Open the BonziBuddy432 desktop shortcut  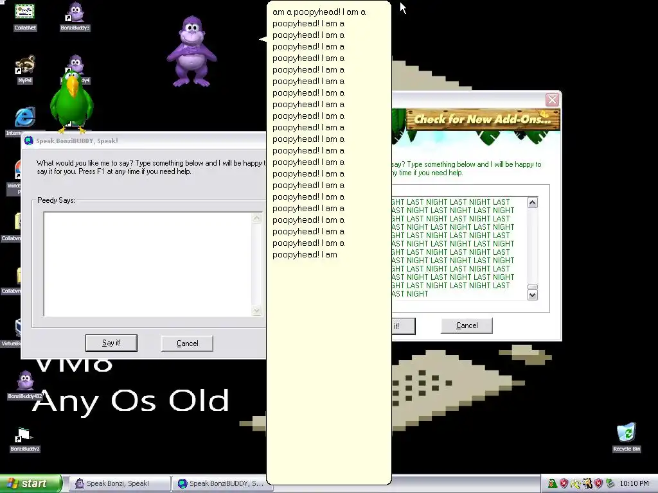pos(25,385)
